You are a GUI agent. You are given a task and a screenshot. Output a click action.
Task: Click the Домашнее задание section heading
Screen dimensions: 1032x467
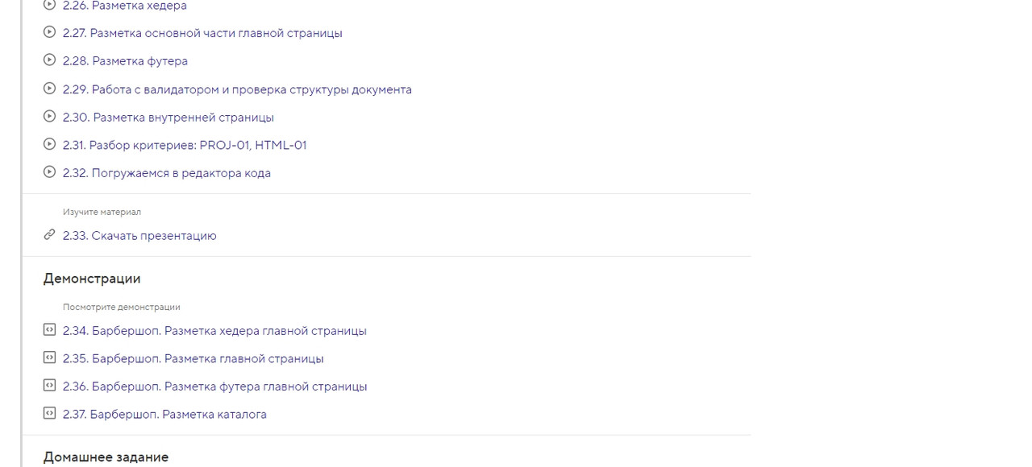(x=106, y=457)
